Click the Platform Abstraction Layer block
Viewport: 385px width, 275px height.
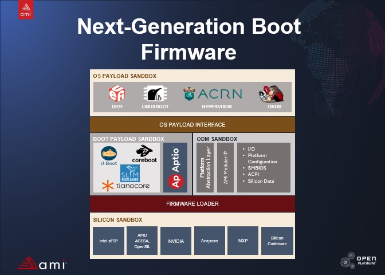(x=205, y=167)
